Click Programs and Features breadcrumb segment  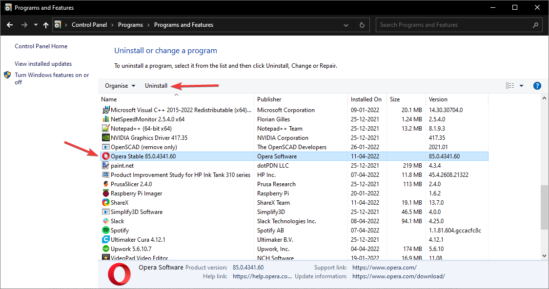tap(183, 25)
